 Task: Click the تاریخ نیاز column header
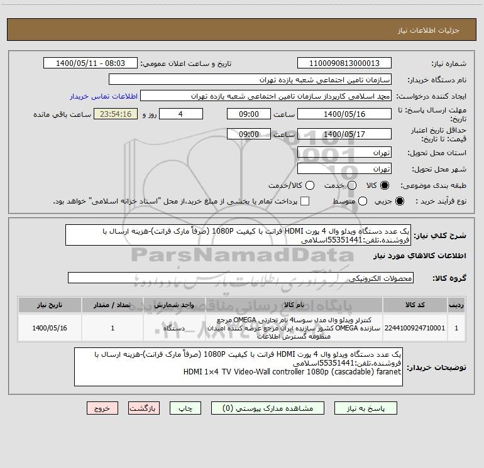pyautogui.click(x=50, y=305)
